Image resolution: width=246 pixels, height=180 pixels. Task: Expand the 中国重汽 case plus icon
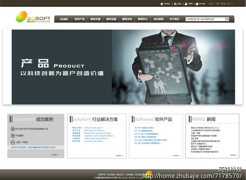click(x=13, y=136)
